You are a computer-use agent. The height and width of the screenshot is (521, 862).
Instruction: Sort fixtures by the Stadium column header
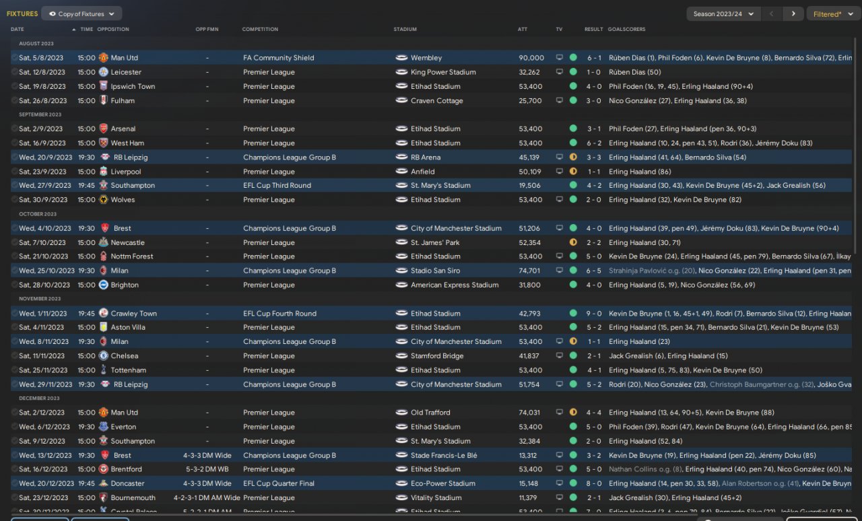point(405,30)
